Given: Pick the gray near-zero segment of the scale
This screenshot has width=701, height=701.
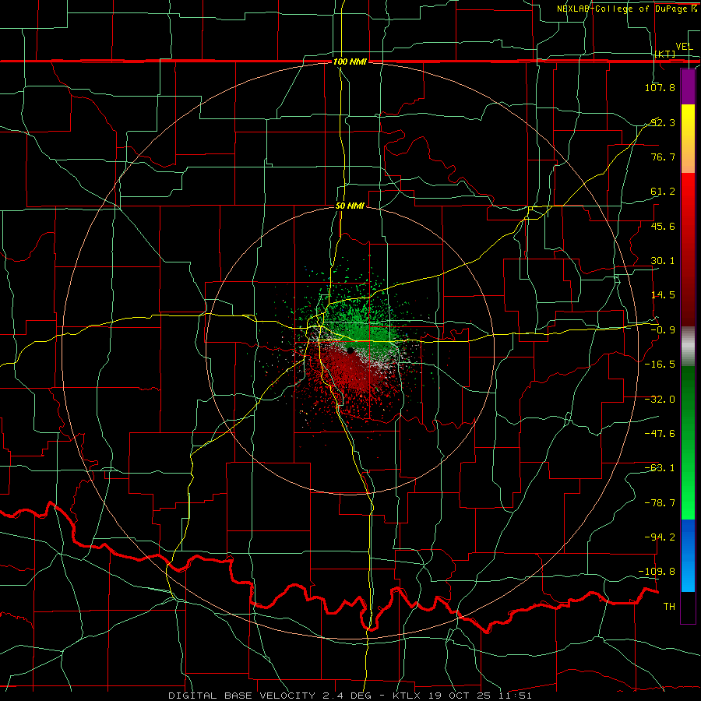Looking at the screenshot, I should [688, 347].
